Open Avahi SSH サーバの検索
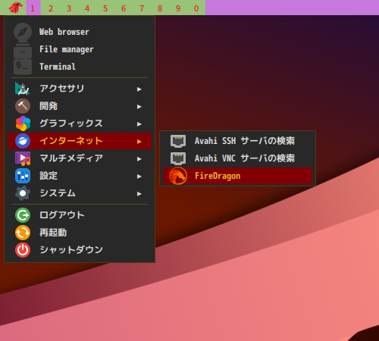Image resolution: width=379 pixels, height=341 pixels. [237, 141]
